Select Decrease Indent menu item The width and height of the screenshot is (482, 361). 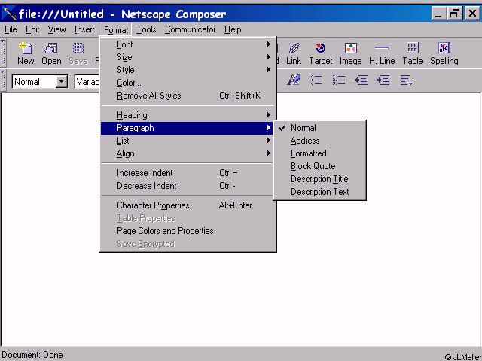coord(187,186)
